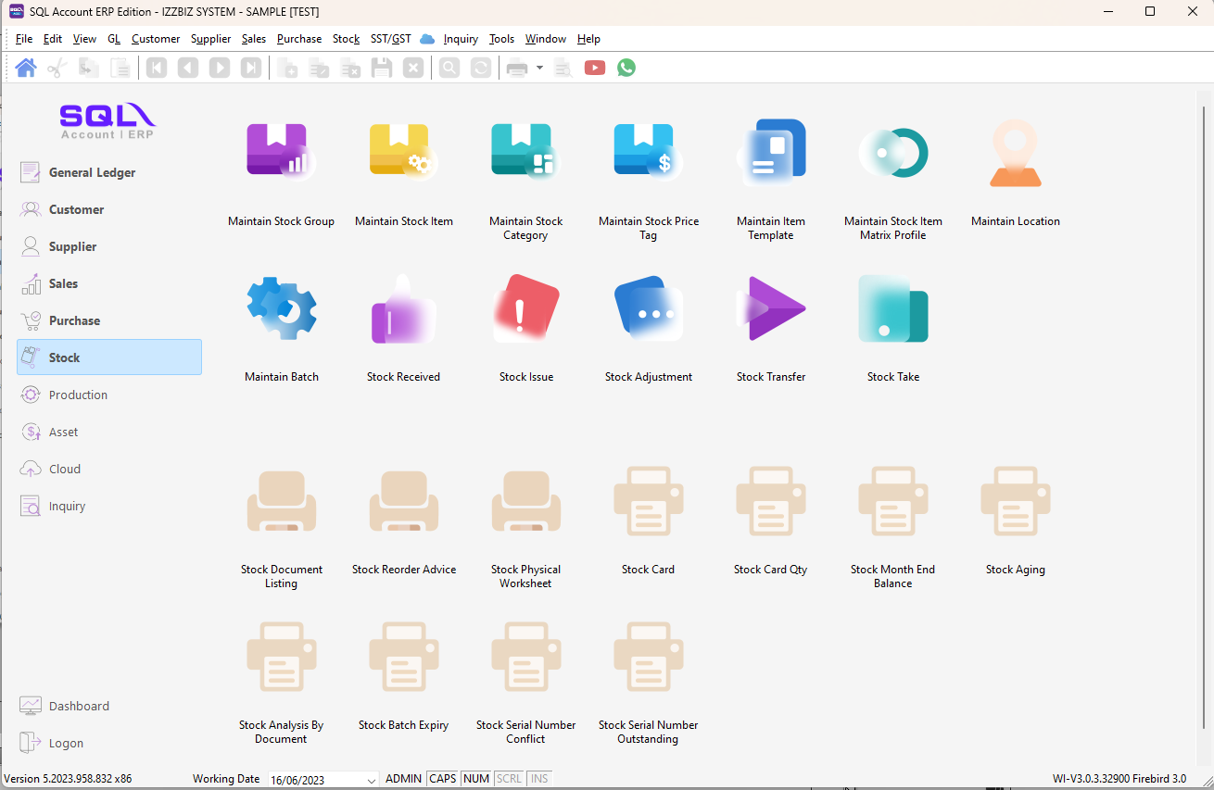Open the Working Date dropdown
Image resolution: width=1214 pixels, height=790 pixels.
click(x=373, y=780)
